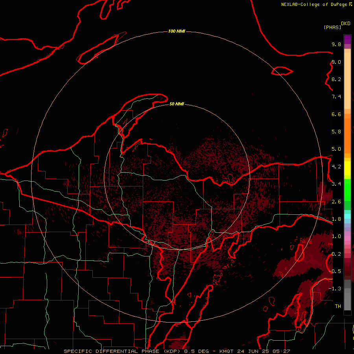
Task: Click the 6.6 legend value
Action: (x=336, y=114)
